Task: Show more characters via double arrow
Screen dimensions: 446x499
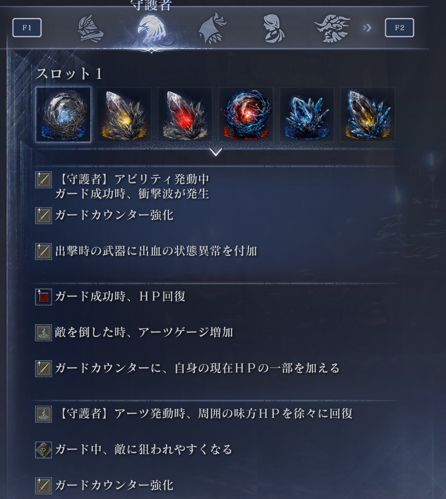Action: [367, 28]
